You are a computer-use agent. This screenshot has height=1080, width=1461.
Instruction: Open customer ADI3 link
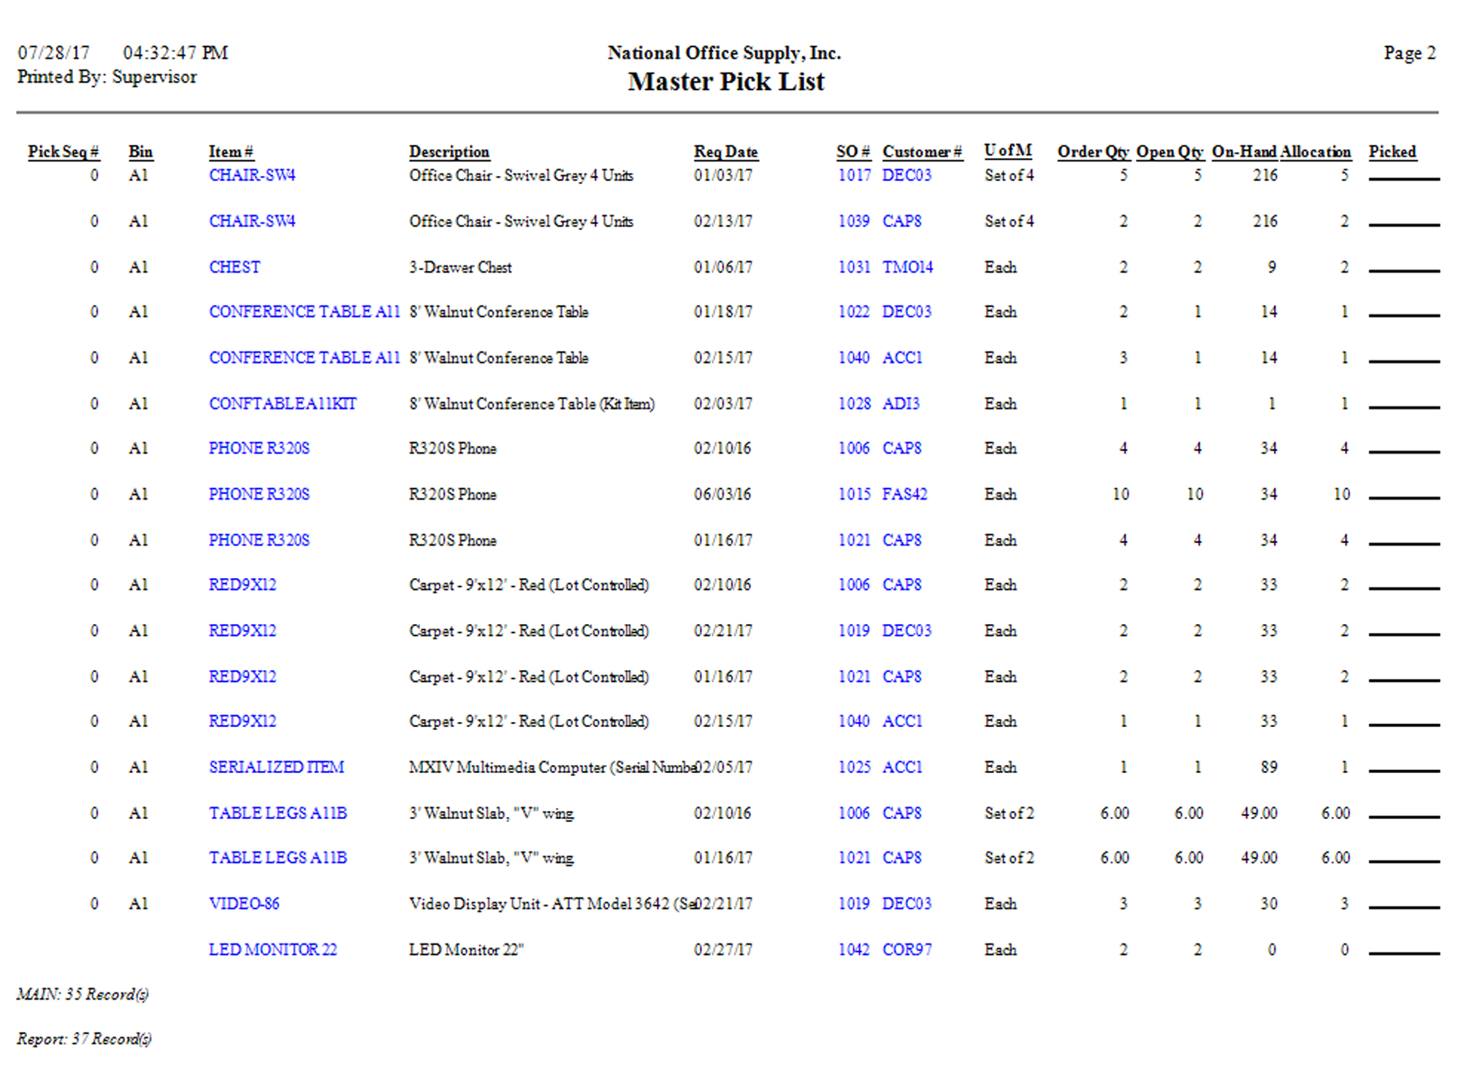901,404
